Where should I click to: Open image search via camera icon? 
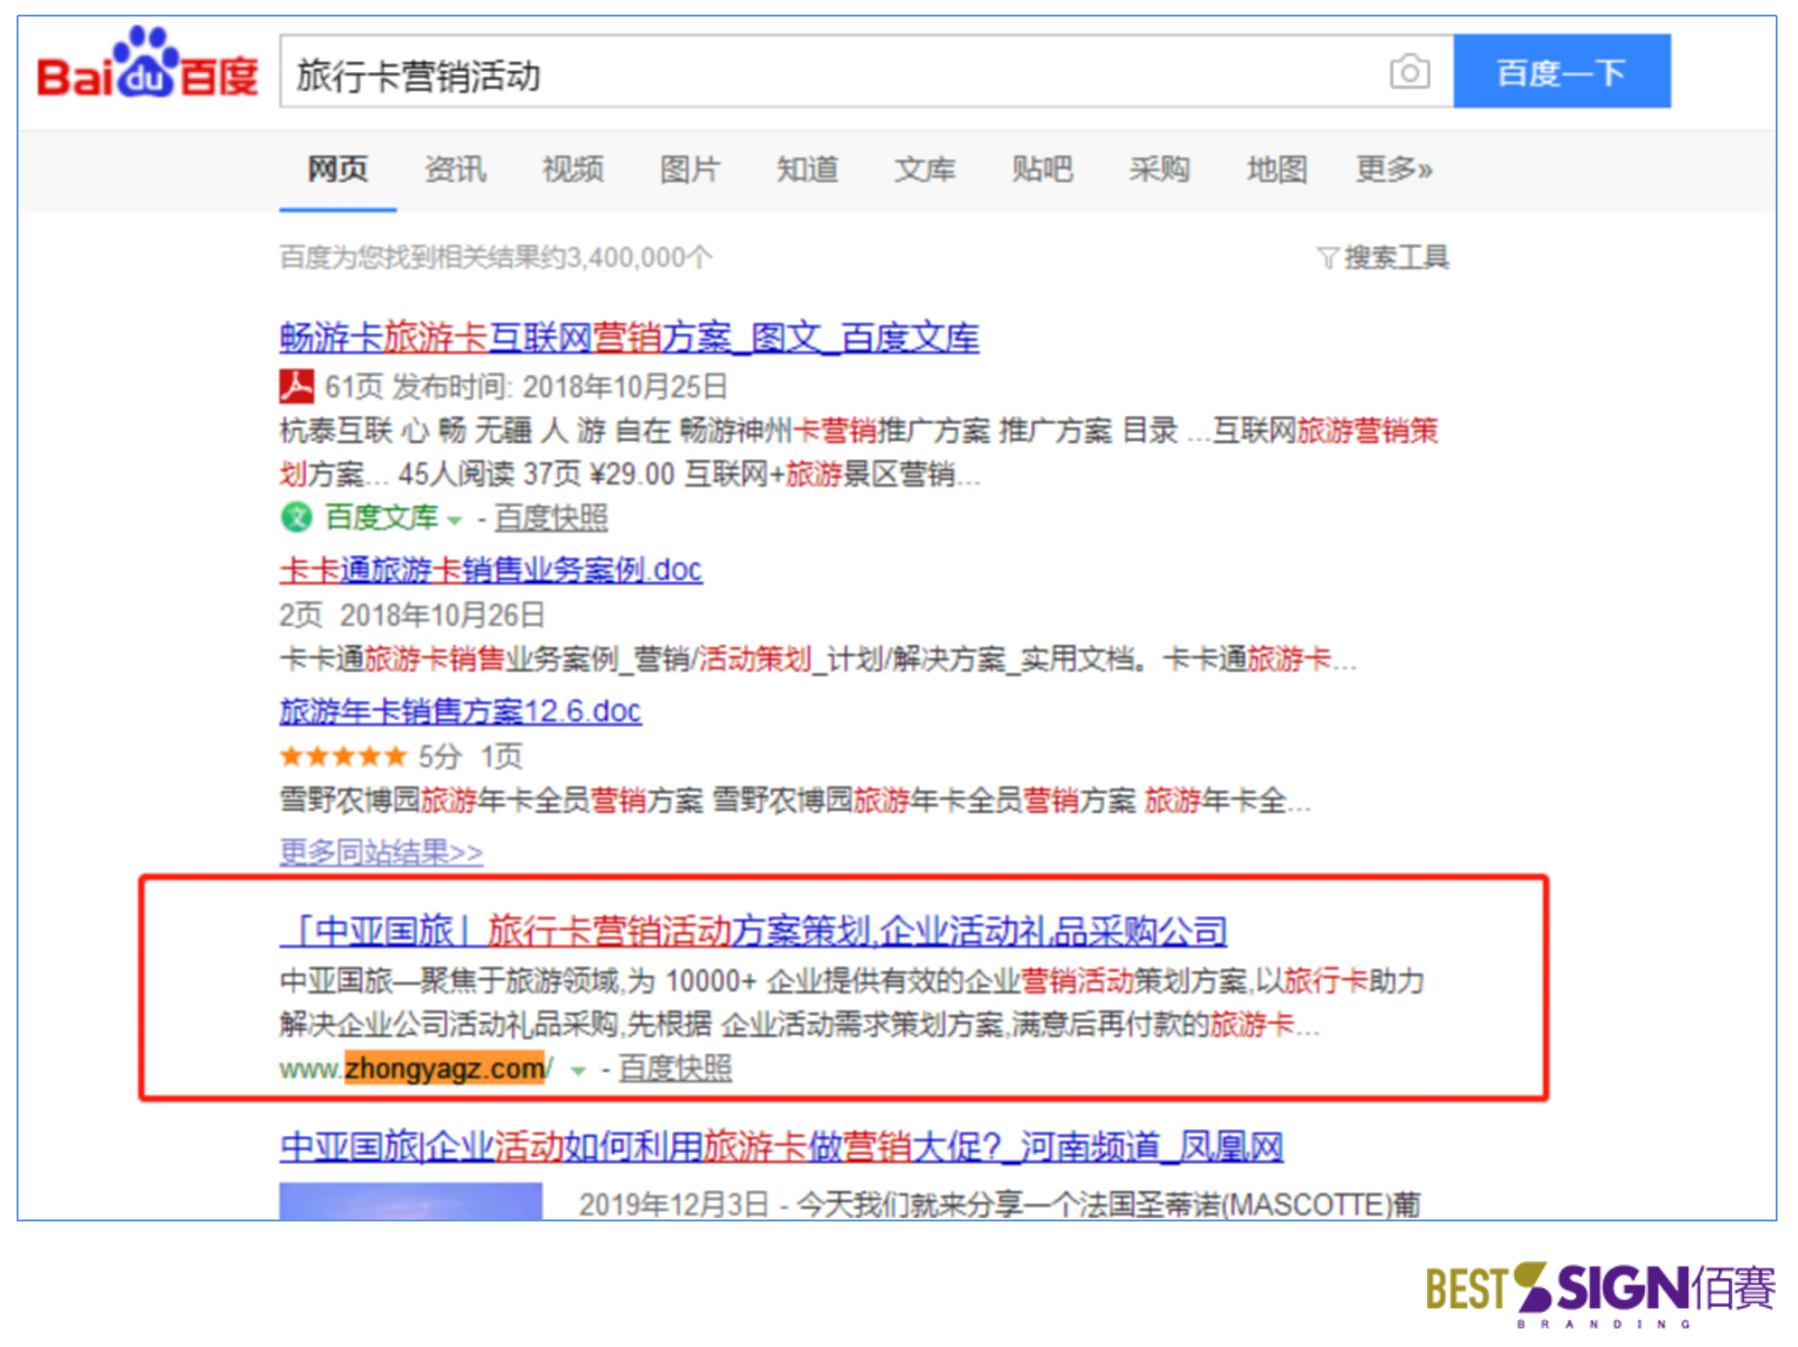click(x=1410, y=72)
